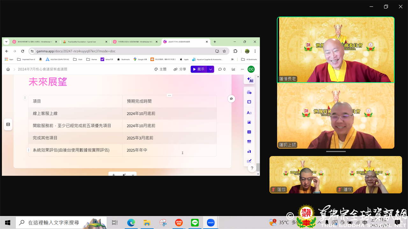Open the video and media sidebar icon
This screenshot has width=408, height=229.
point(249,132)
